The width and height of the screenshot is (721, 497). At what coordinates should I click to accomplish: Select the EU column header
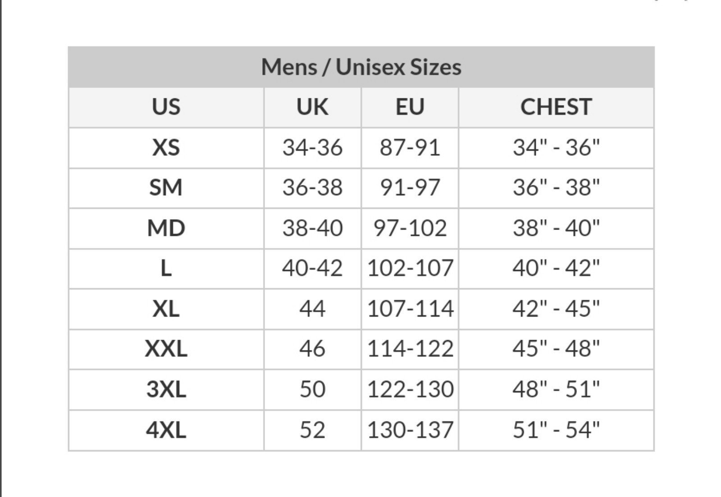(410, 107)
